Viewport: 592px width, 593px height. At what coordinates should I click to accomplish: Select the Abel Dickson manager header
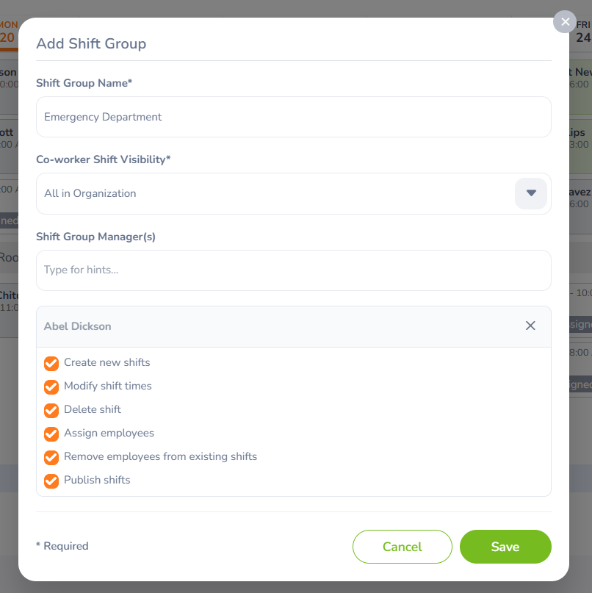click(78, 326)
